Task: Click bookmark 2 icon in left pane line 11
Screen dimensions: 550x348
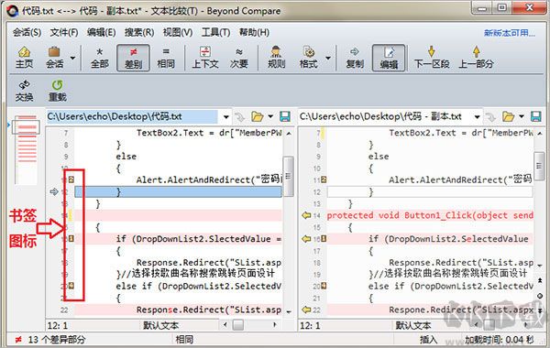Action: coord(71,179)
